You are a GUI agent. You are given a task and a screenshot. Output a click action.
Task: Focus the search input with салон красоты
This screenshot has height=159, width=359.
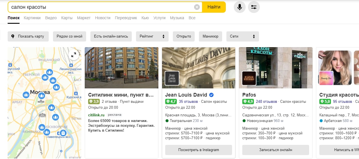click(101, 7)
